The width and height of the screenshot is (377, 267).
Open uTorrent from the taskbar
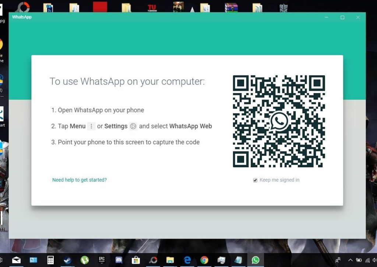click(x=85, y=260)
